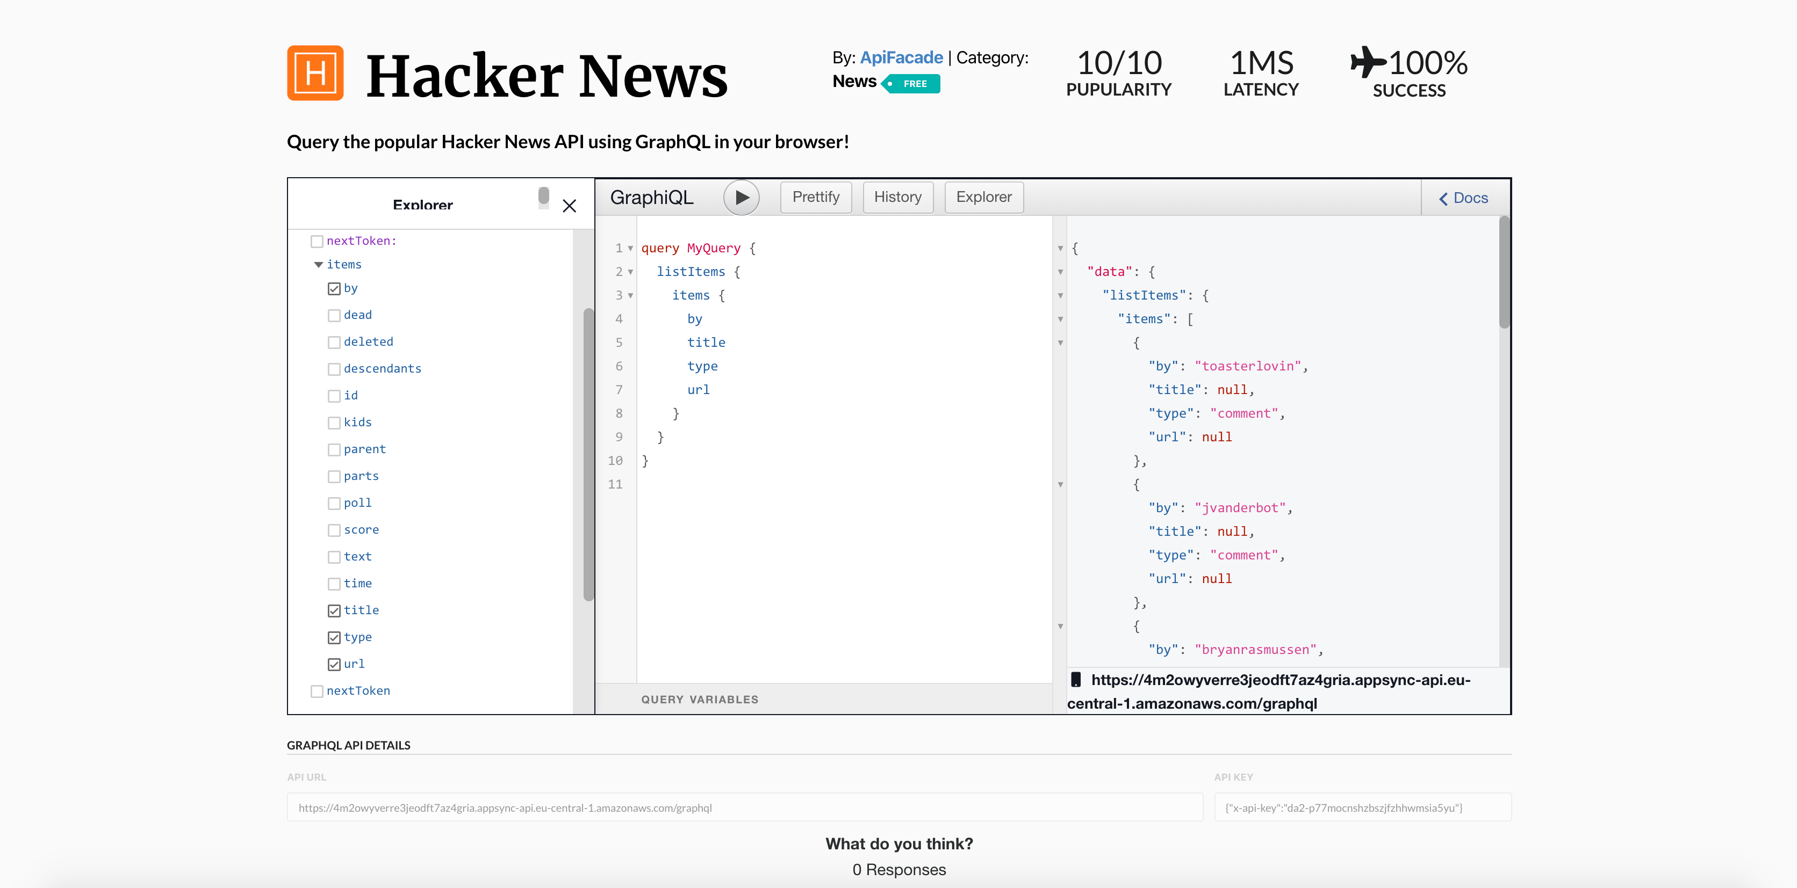
Task: Click the 1MS latency value
Action: pos(1261,63)
